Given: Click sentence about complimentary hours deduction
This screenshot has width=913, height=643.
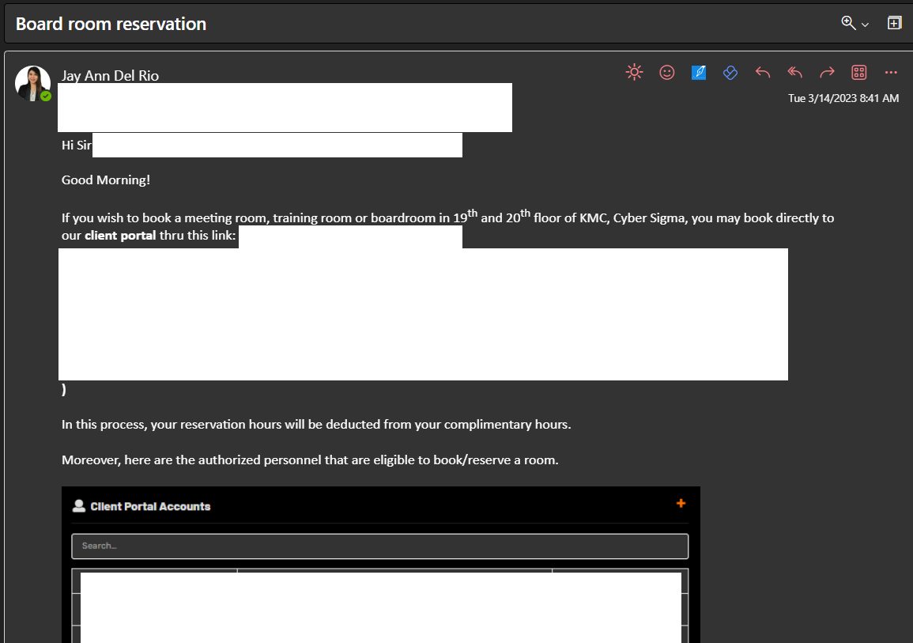Looking at the screenshot, I should pos(316,425).
